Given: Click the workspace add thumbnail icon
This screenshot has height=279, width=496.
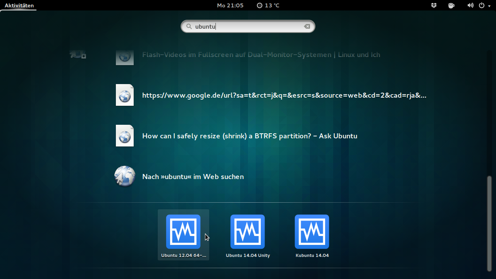Looking at the screenshot, I should 78,55.
